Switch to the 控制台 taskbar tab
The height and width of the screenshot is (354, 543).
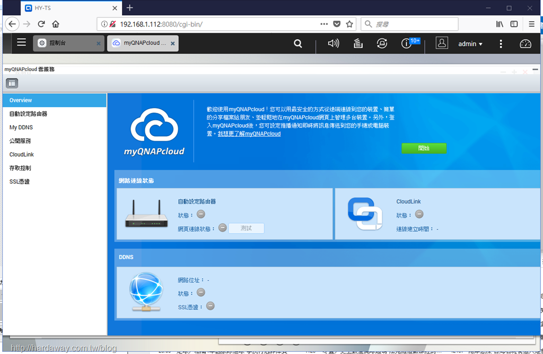click(x=68, y=43)
